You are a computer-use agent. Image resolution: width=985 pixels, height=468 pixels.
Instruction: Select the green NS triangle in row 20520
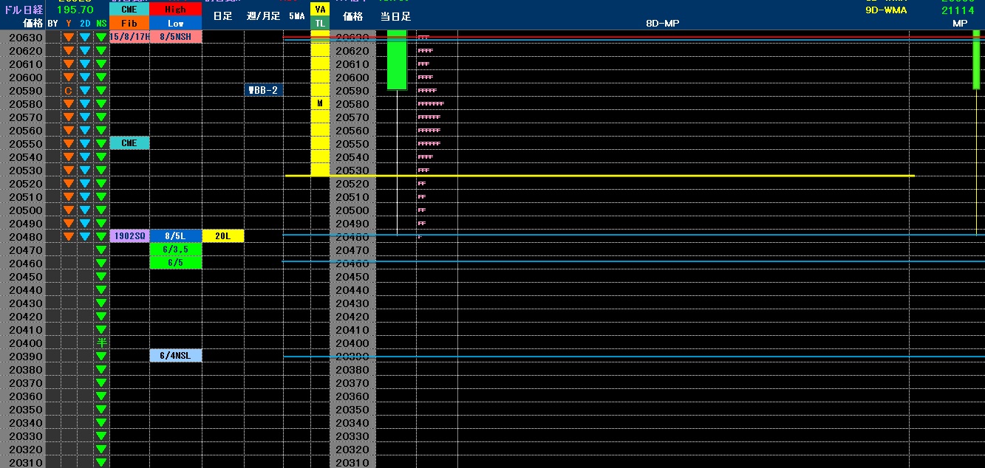point(101,183)
